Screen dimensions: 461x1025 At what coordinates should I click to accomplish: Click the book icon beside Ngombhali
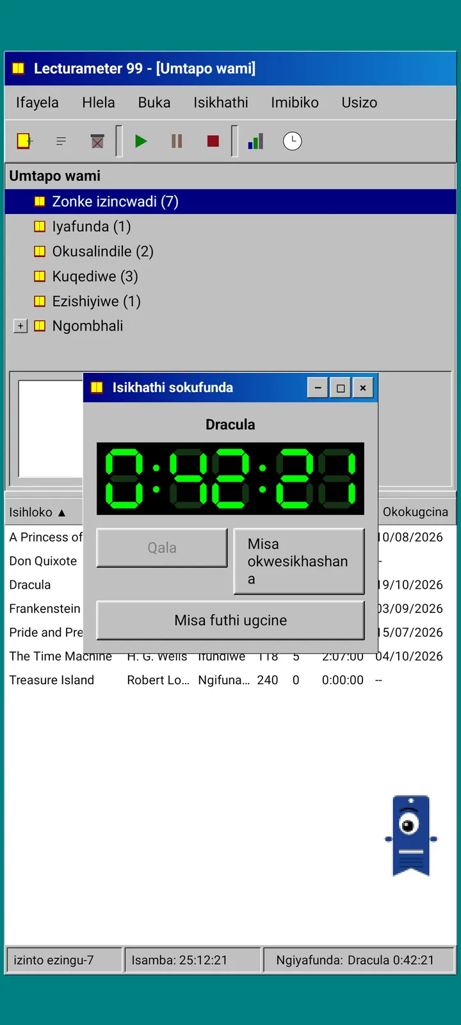pos(40,325)
